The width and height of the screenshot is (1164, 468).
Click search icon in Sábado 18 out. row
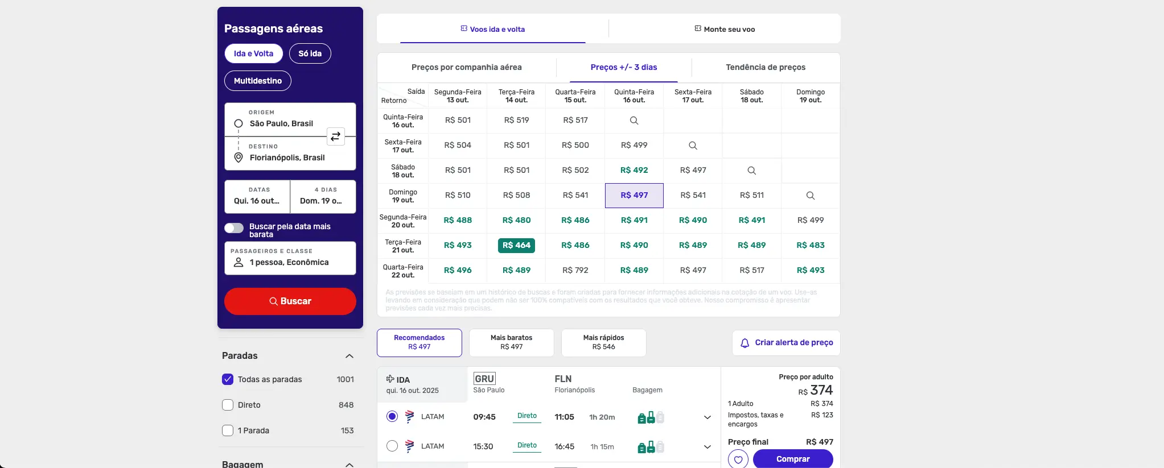click(751, 171)
